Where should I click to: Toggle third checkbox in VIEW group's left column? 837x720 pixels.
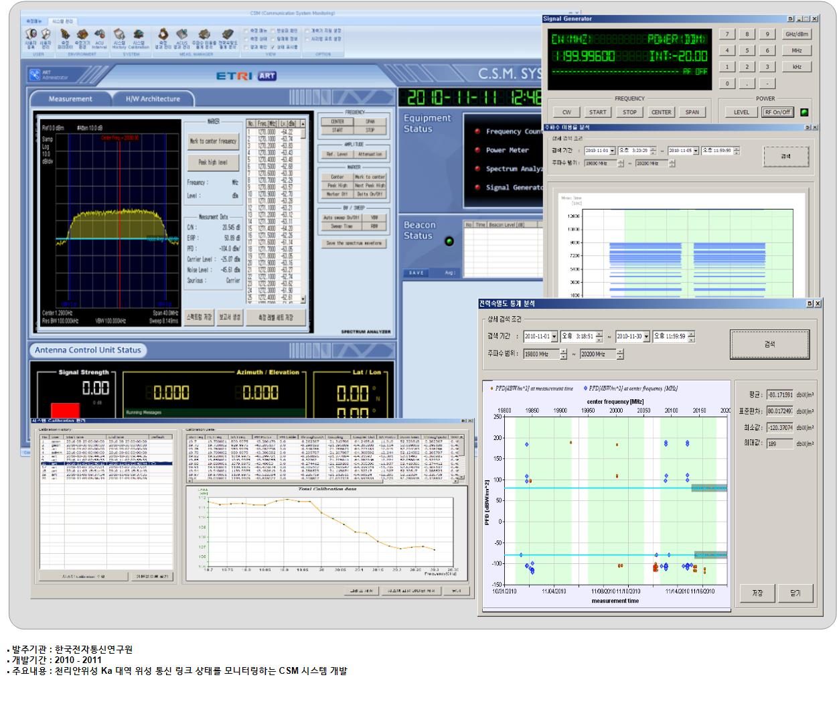tap(247, 47)
